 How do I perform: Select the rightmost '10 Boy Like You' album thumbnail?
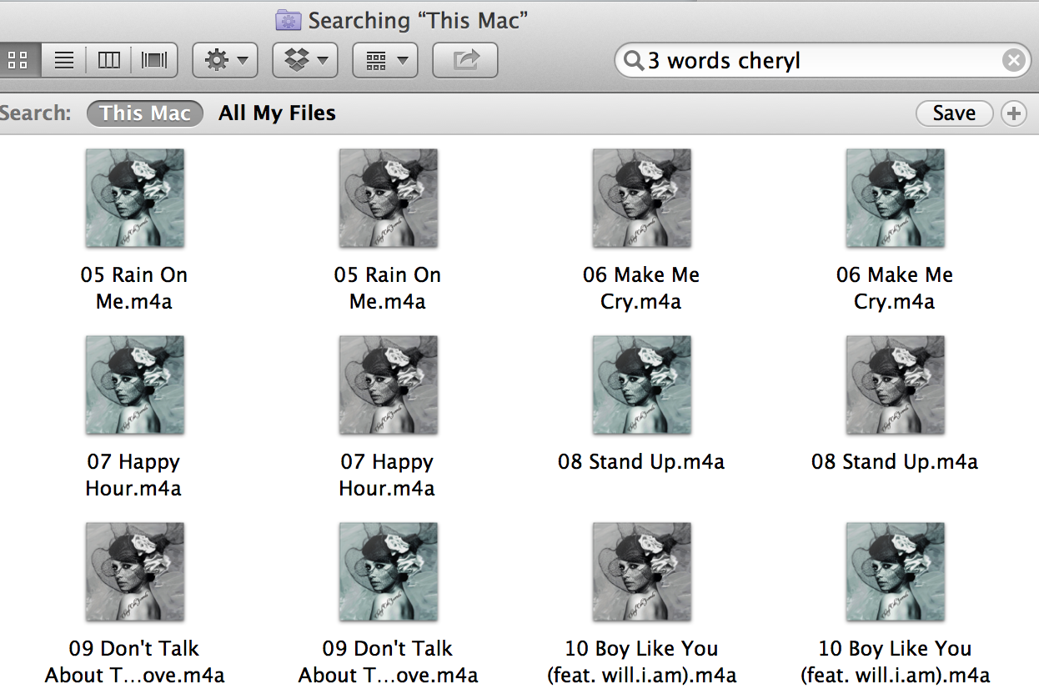[896, 572]
